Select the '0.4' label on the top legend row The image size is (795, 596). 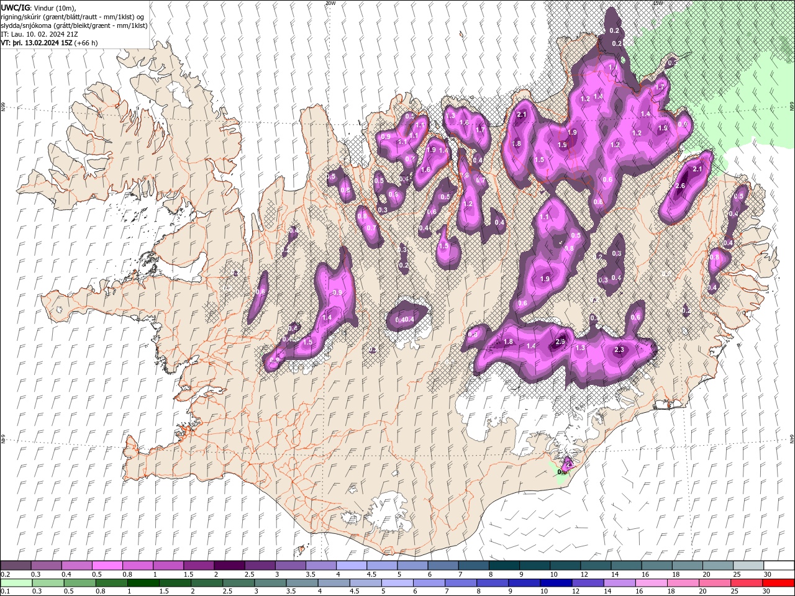[x=66, y=574]
